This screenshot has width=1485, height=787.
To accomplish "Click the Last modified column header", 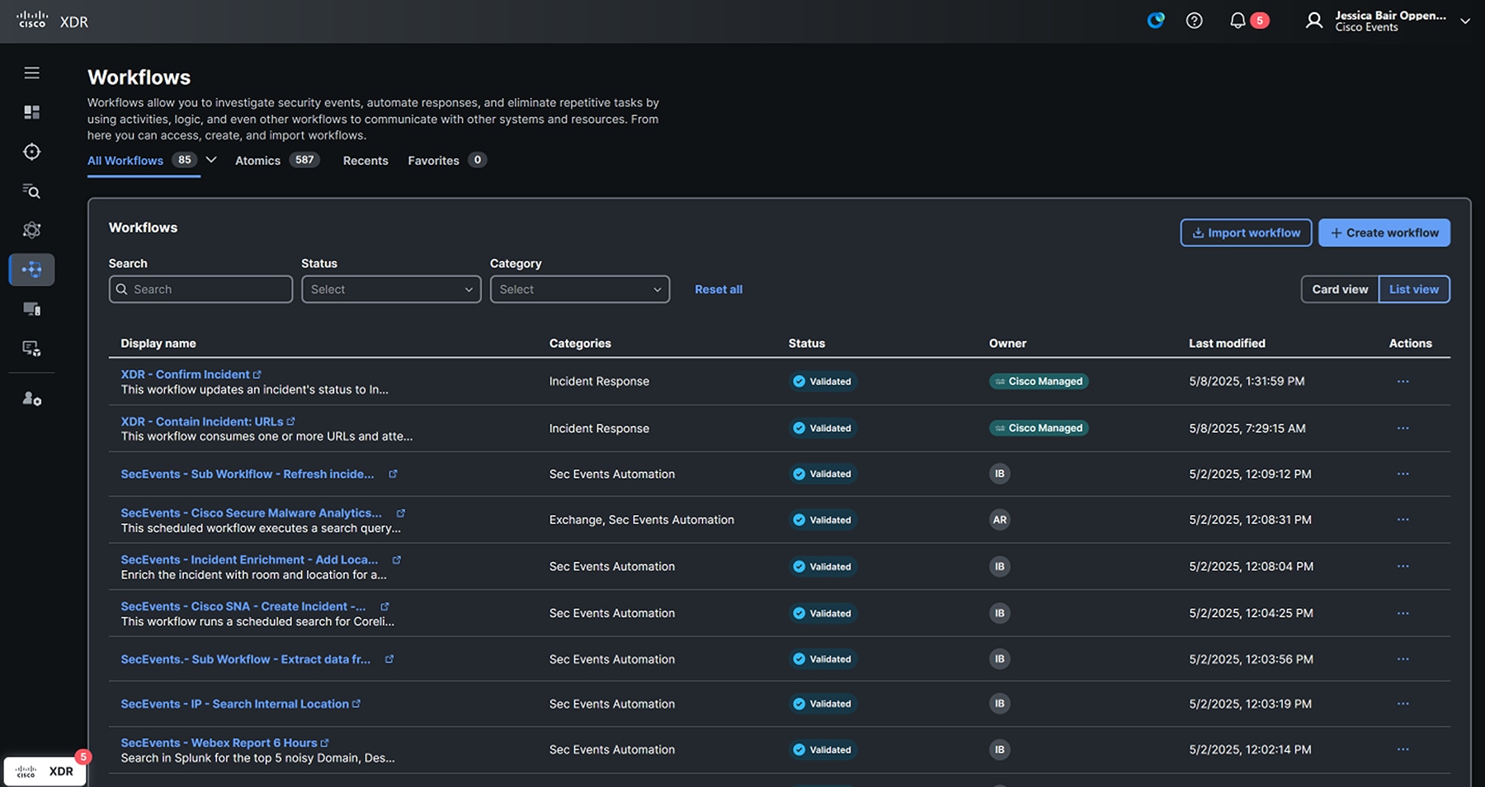I will pos(1227,344).
